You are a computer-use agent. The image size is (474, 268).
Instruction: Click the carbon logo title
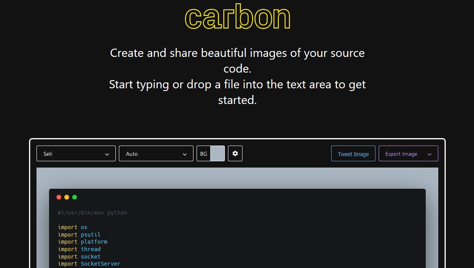(x=237, y=17)
